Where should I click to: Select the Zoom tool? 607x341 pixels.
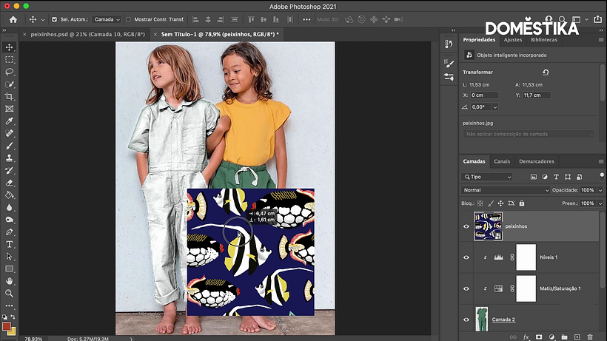[10, 294]
